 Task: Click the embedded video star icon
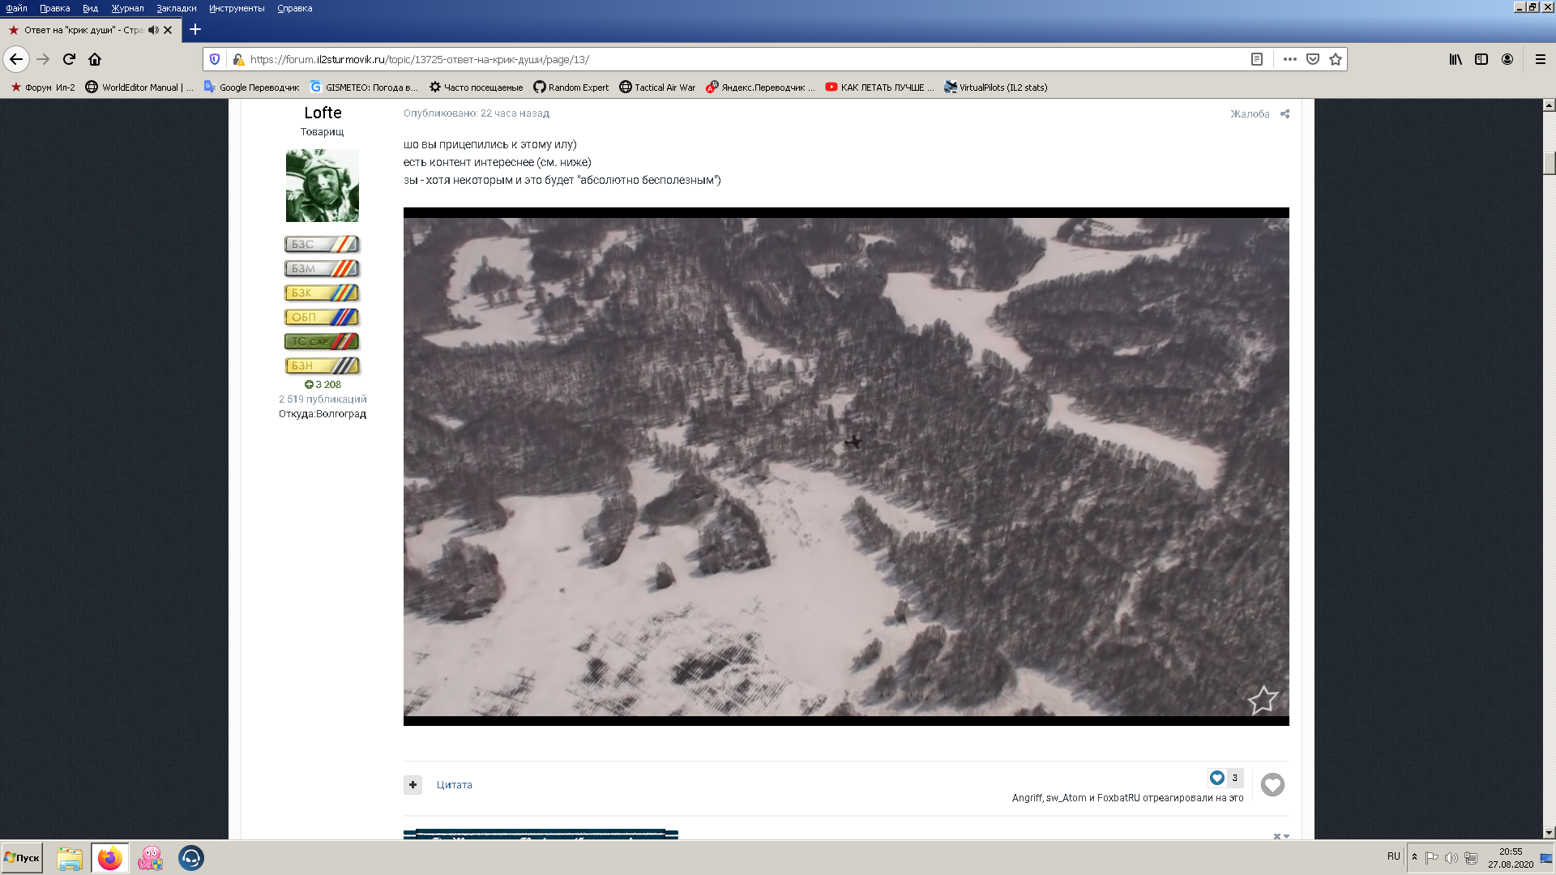point(1262,700)
